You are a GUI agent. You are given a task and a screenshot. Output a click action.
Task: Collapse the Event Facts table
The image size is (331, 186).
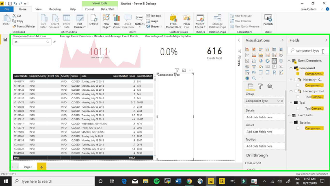pos(289,115)
